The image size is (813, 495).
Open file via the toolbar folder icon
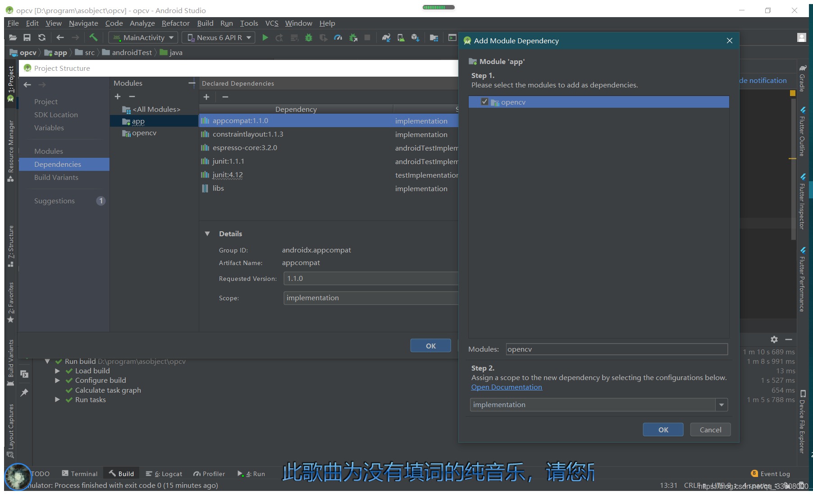click(x=13, y=38)
